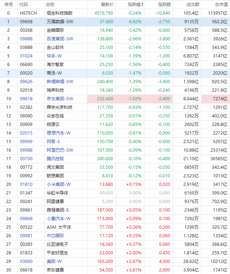The image size is (230, 274).
Task: Open stock 阅文集团
Action: (x=55, y=167)
